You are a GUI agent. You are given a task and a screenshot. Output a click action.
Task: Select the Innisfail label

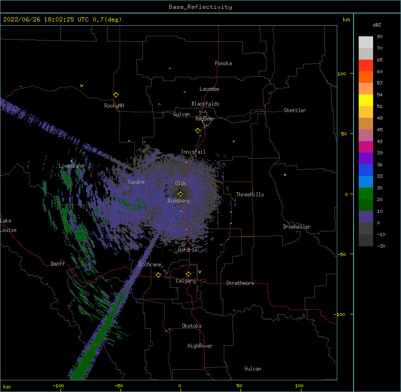coord(193,152)
